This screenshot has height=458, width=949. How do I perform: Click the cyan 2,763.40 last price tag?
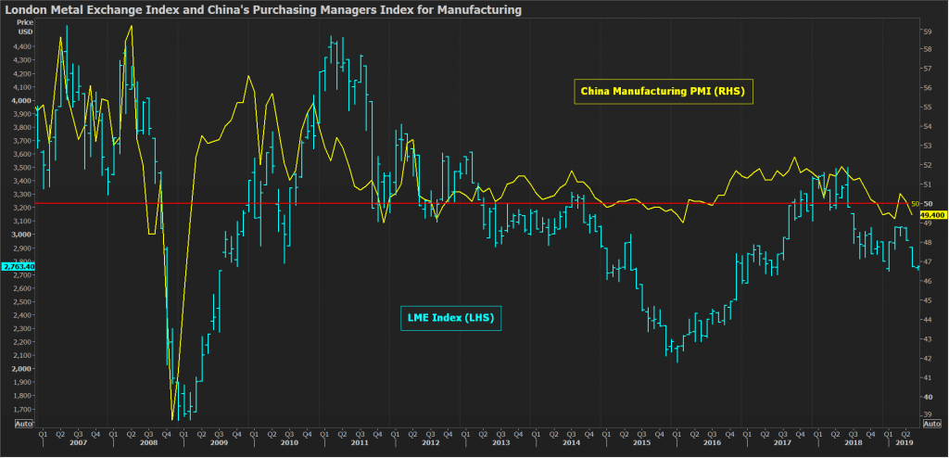[x=19, y=267]
